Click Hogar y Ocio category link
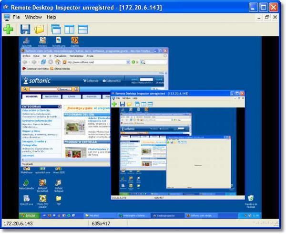This screenshot has height=234, width=286. [x=31, y=131]
